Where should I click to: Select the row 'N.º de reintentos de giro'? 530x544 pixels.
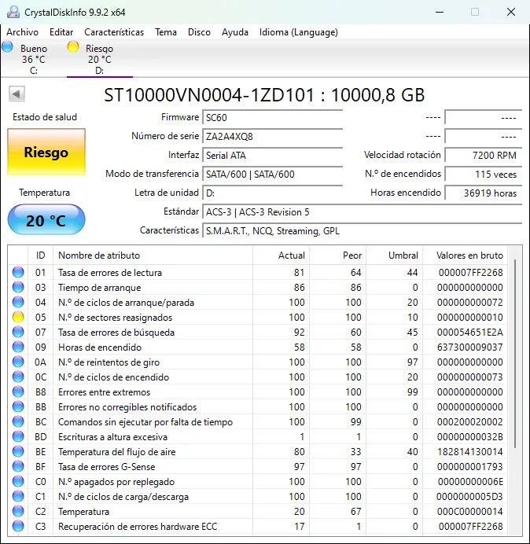(x=258, y=362)
